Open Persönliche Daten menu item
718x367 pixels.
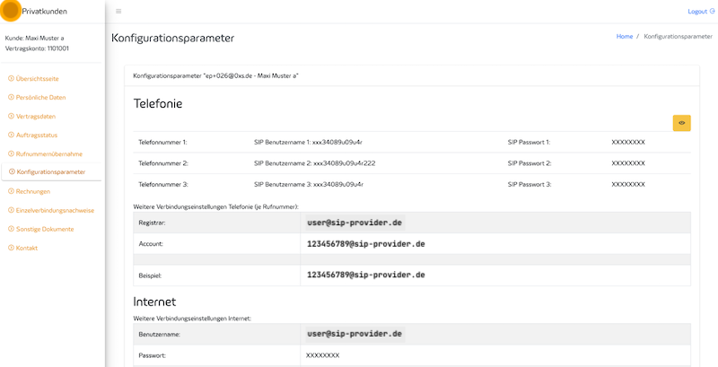coord(41,98)
